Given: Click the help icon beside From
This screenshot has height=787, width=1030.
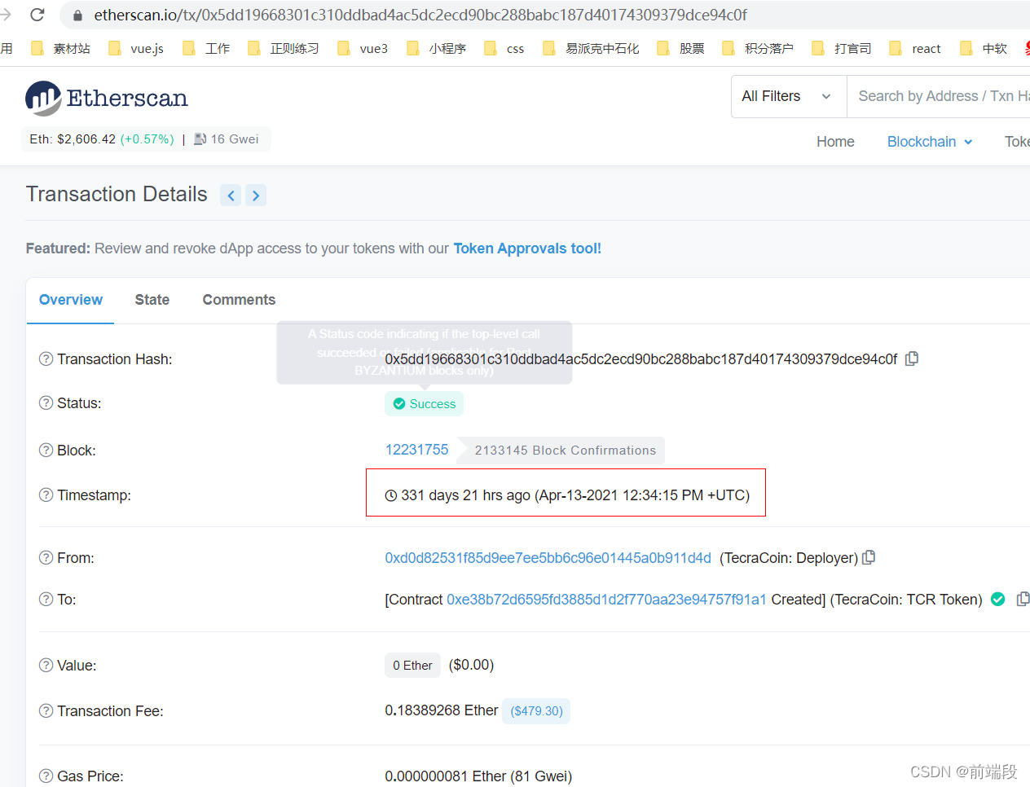Looking at the screenshot, I should coord(46,557).
